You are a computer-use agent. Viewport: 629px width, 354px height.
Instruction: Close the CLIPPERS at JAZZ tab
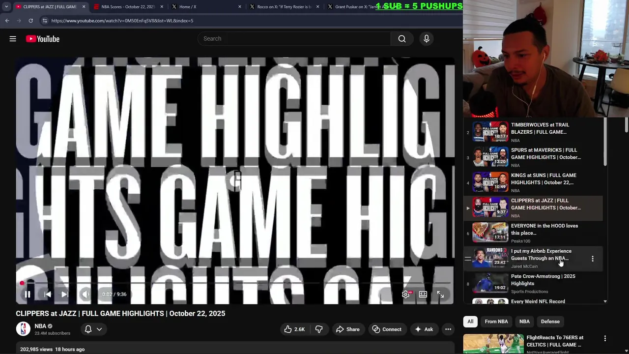click(x=84, y=7)
